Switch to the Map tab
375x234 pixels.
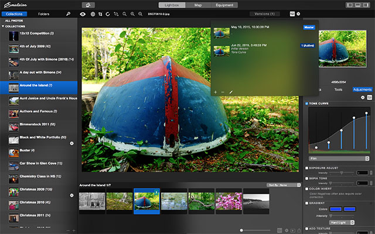click(198, 5)
